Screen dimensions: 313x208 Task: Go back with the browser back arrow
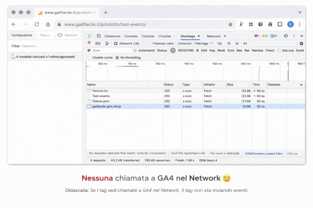(13, 24)
